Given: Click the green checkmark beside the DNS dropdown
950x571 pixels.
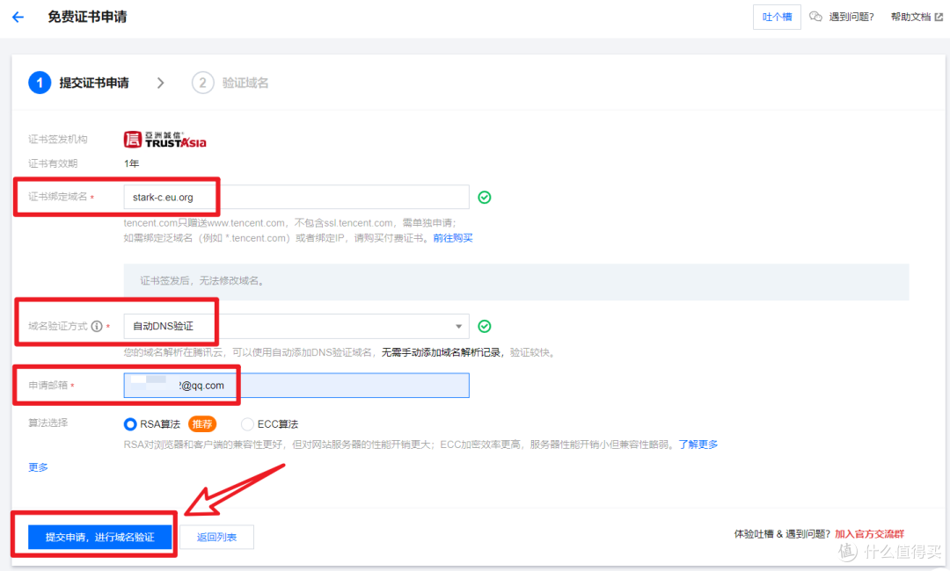Looking at the screenshot, I should (484, 326).
